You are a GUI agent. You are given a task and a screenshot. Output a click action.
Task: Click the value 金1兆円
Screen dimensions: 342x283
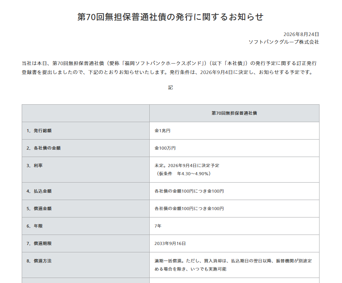click(162, 131)
